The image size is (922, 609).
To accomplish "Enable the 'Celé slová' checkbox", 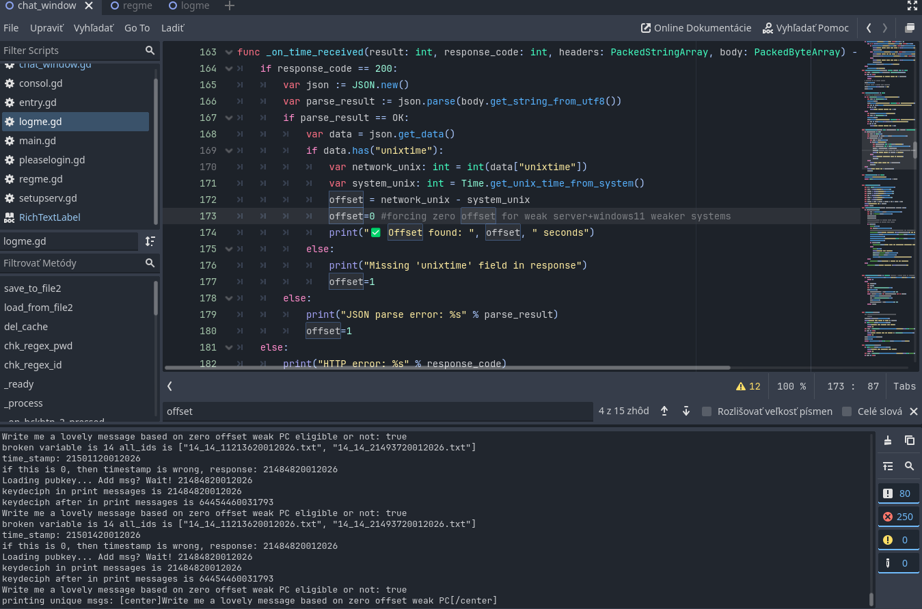I will tap(847, 411).
